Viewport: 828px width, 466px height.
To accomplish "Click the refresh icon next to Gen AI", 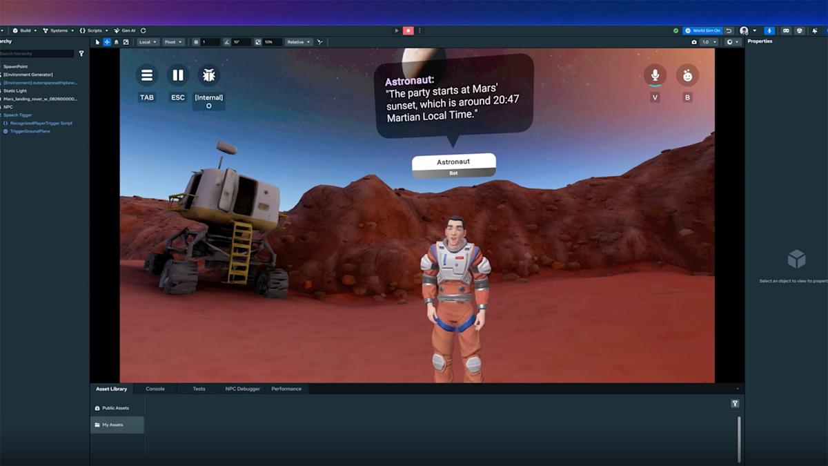I will [142, 30].
